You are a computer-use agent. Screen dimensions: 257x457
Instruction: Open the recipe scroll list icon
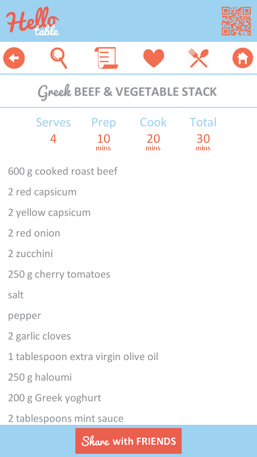click(x=106, y=58)
